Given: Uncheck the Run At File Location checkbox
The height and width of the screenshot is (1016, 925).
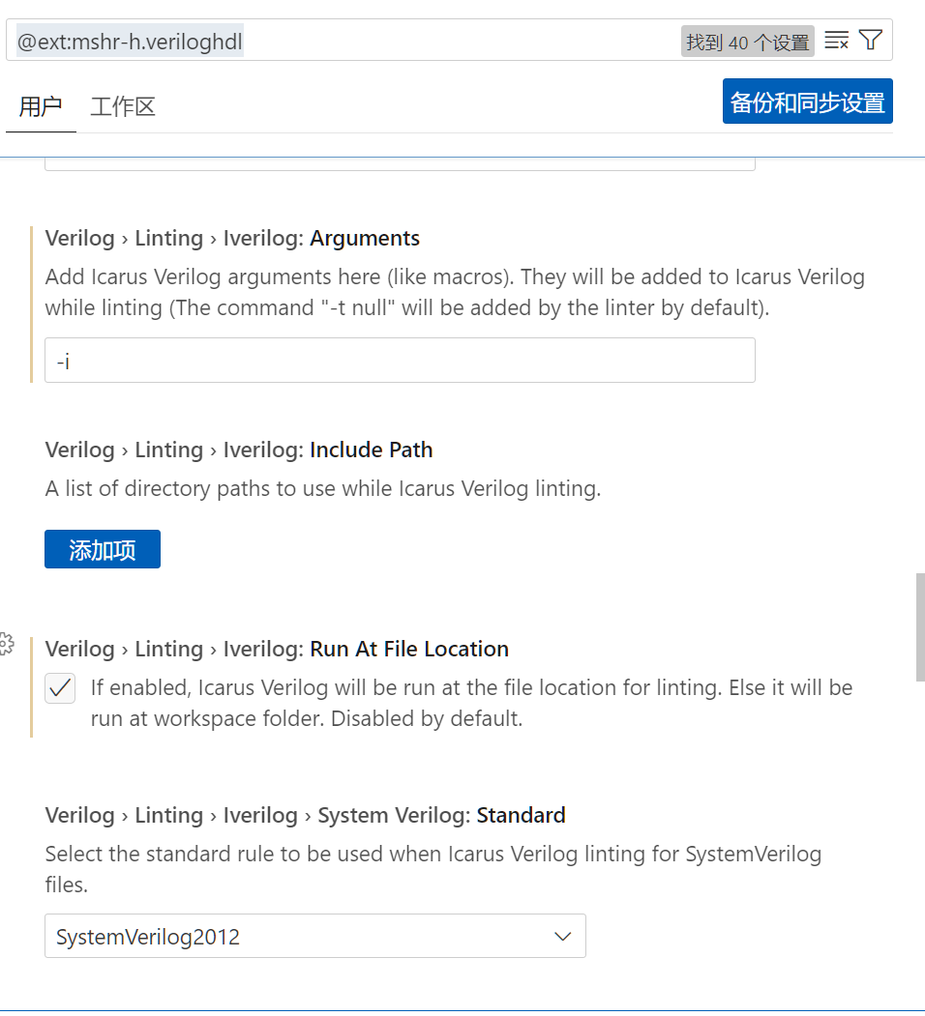Looking at the screenshot, I should tap(60, 688).
